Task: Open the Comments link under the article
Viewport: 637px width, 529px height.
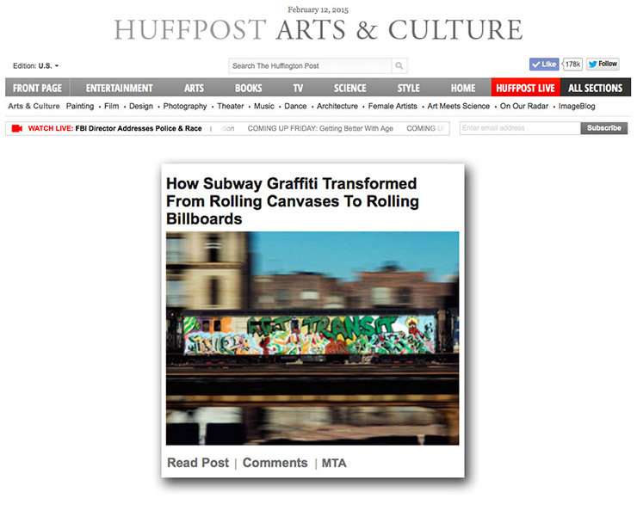Action: click(275, 463)
